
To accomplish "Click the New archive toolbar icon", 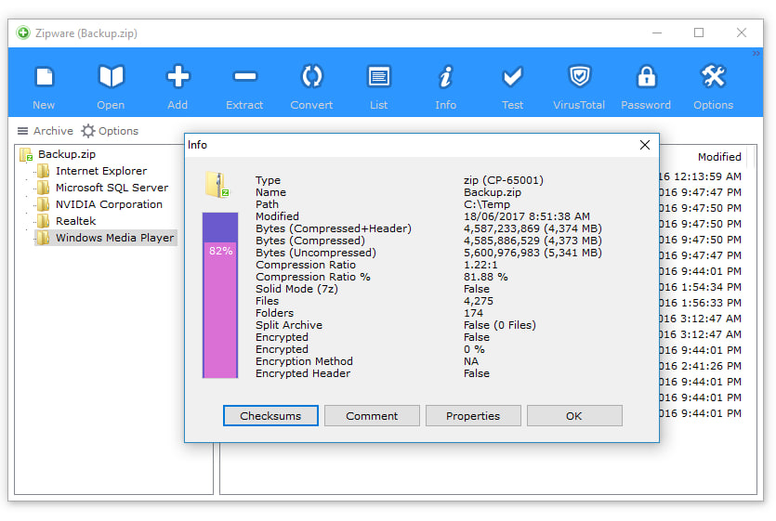I will pyautogui.click(x=44, y=78).
